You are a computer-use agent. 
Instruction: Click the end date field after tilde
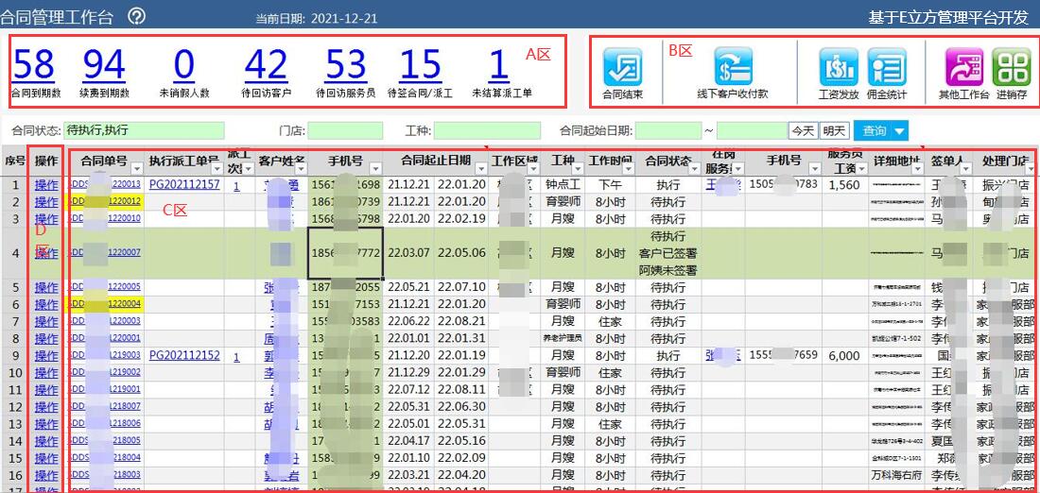753,130
